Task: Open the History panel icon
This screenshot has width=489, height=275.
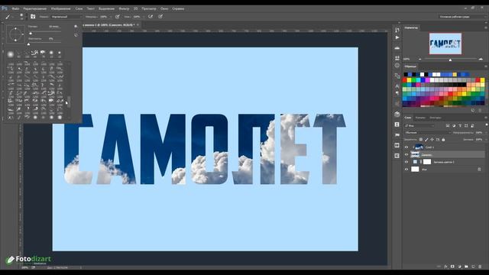Action: click(397, 30)
